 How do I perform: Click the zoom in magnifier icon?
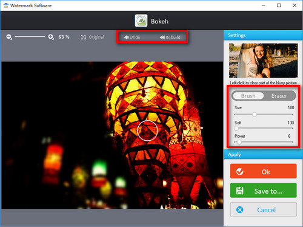point(51,37)
